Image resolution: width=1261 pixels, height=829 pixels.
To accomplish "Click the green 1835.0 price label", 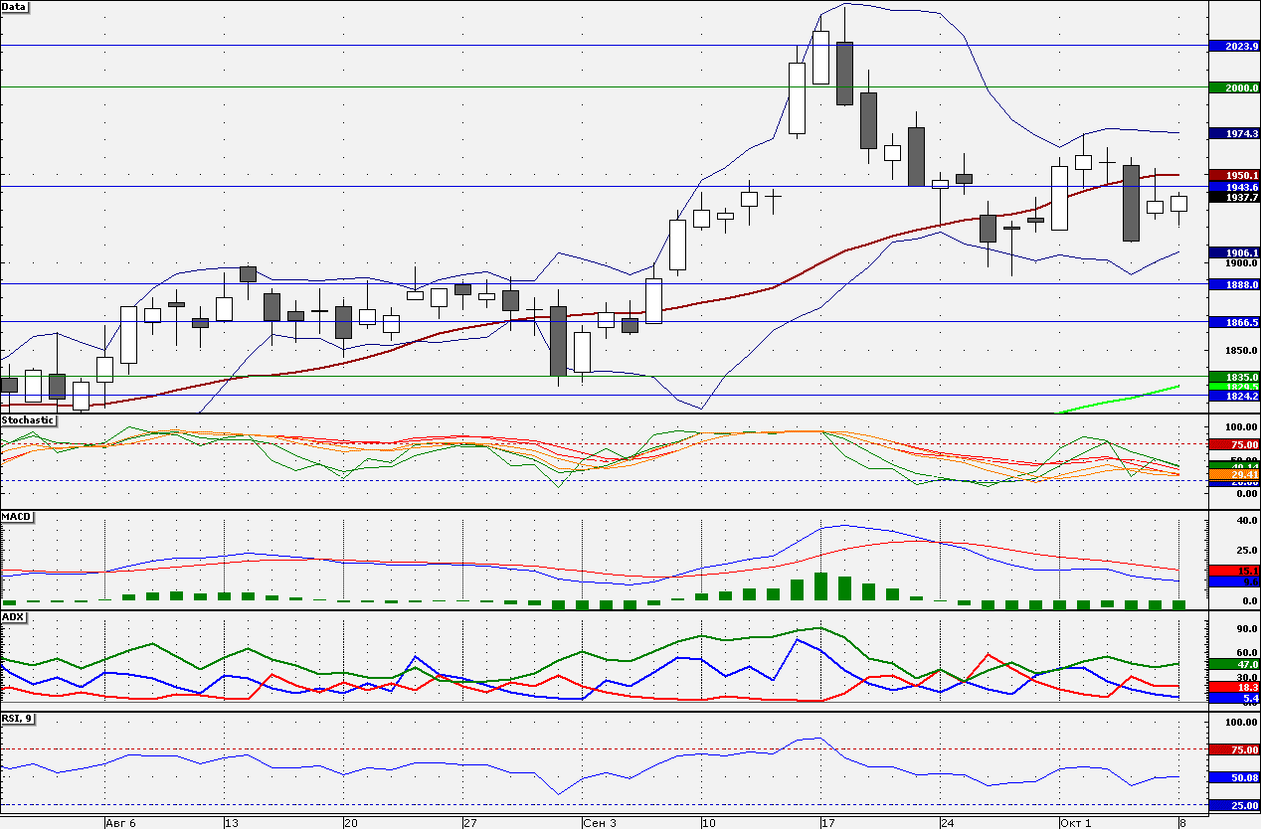I will (x=1234, y=378).
